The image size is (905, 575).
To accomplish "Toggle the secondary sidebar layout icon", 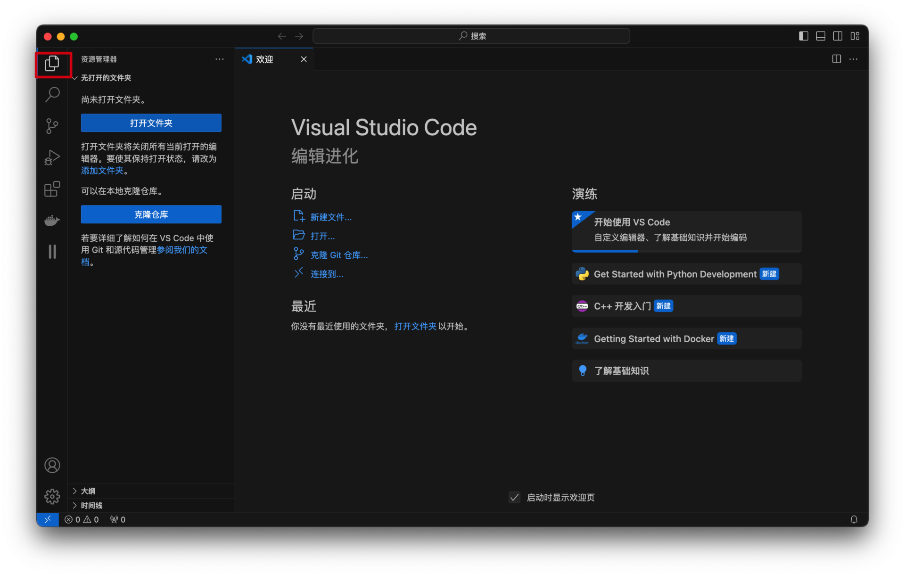I will click(838, 36).
